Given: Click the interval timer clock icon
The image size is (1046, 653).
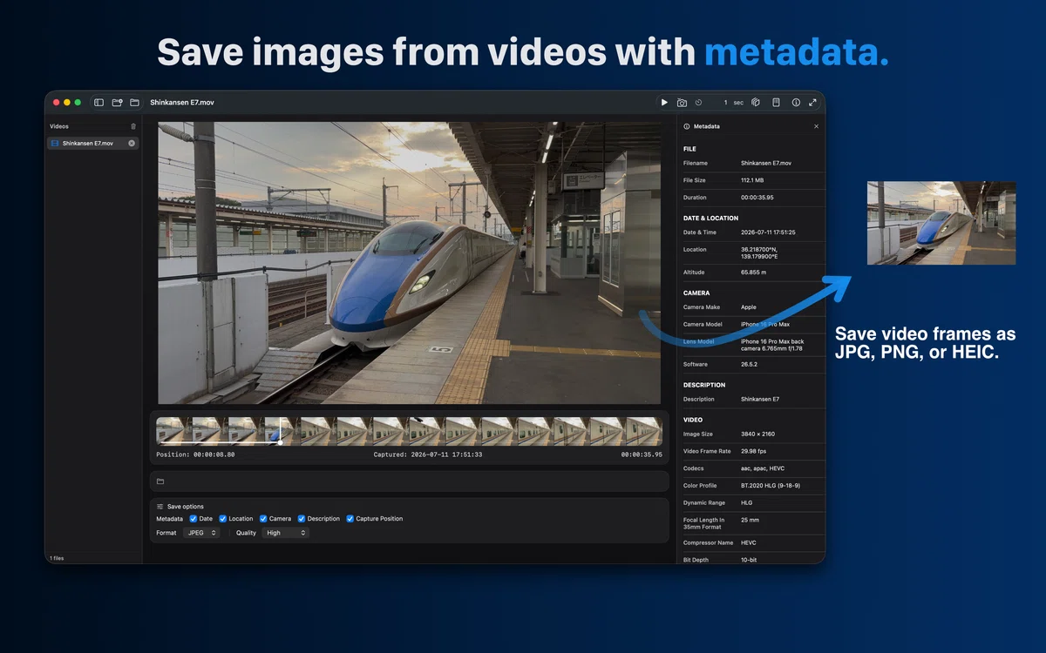Looking at the screenshot, I should [698, 102].
